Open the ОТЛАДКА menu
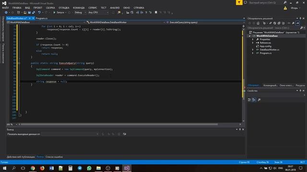This screenshot has width=307, height=172. (64, 8)
